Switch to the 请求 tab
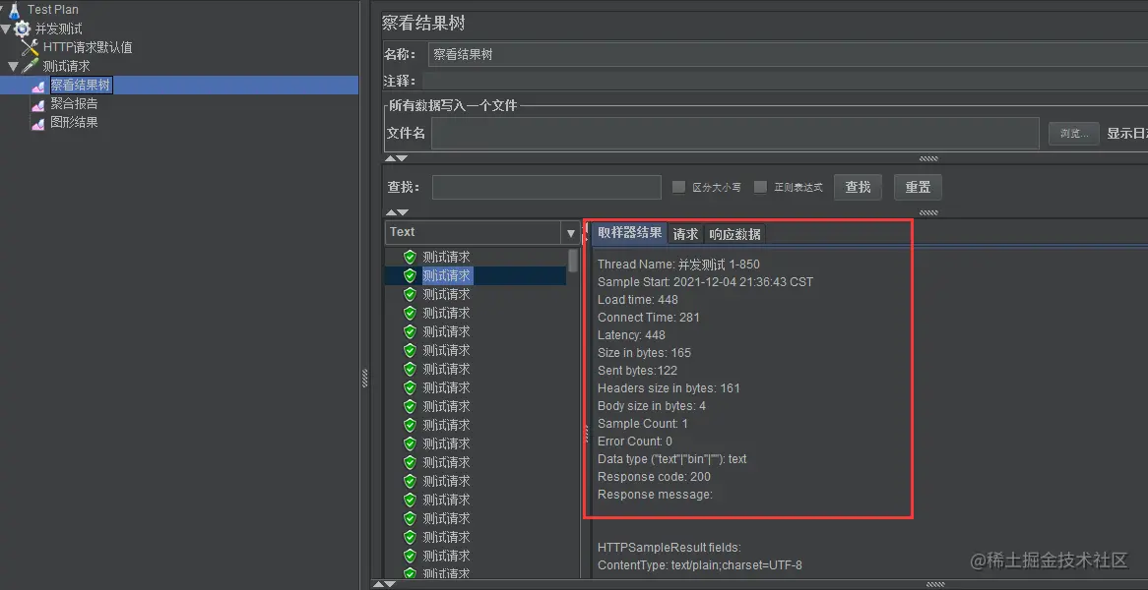 tap(685, 234)
